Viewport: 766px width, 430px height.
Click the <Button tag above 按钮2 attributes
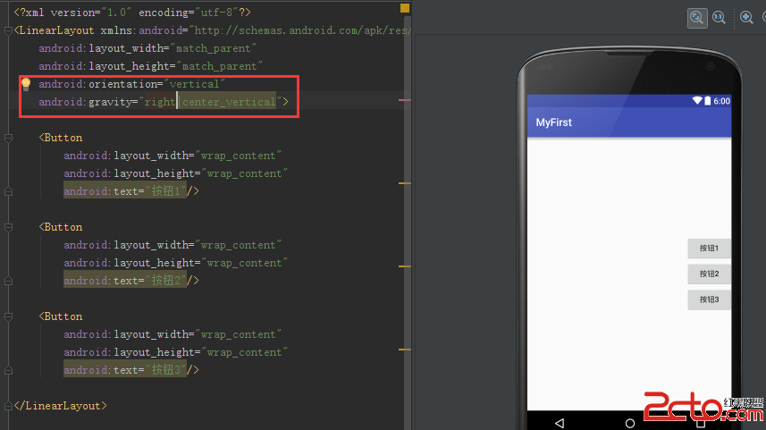click(x=61, y=227)
